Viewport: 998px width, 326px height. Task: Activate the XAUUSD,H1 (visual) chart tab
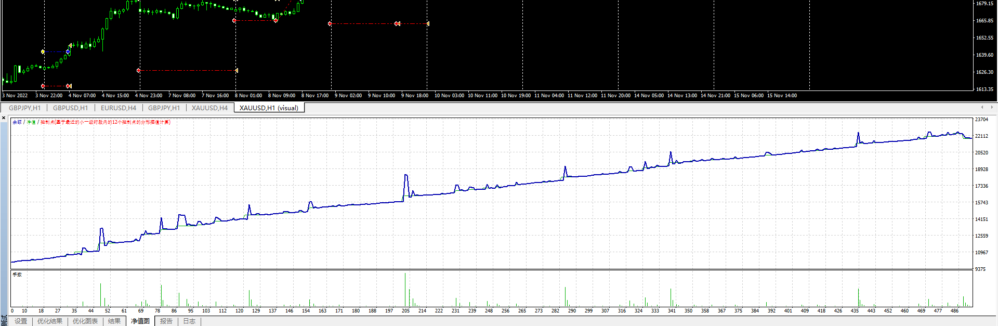pyautogui.click(x=269, y=108)
